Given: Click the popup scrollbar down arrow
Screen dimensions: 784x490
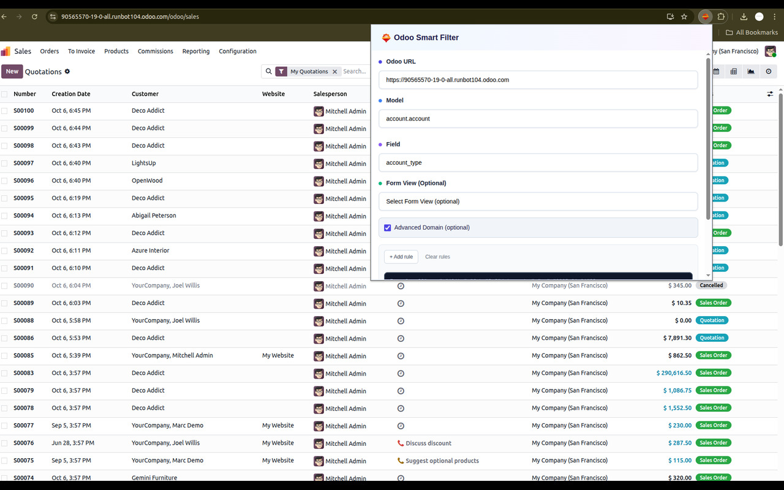Looking at the screenshot, I should [x=709, y=276].
